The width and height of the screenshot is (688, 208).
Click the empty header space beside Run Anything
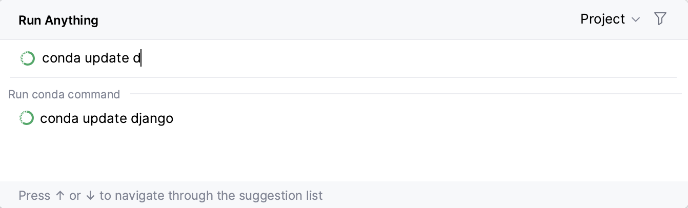[333, 20]
